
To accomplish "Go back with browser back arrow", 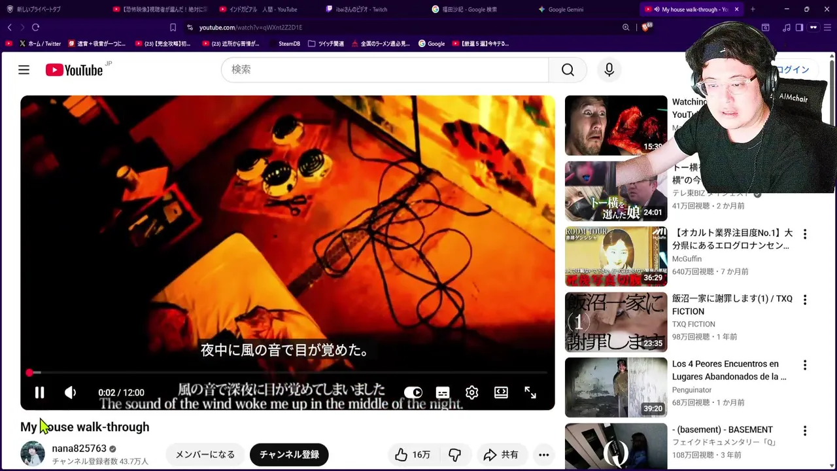I will point(10,27).
